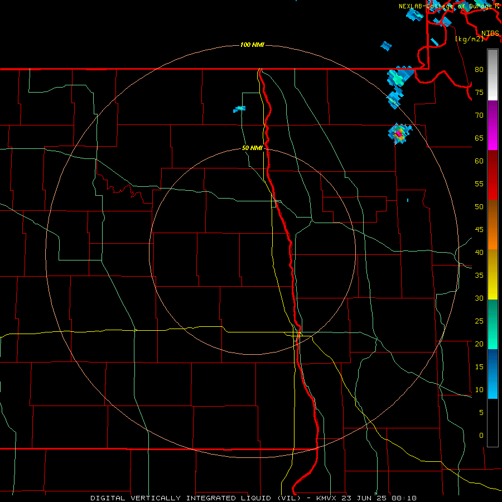Pick the dark red segment of the color bar
Image resolution: width=502 pixels, height=502 pixels.
pyautogui.click(x=493, y=175)
